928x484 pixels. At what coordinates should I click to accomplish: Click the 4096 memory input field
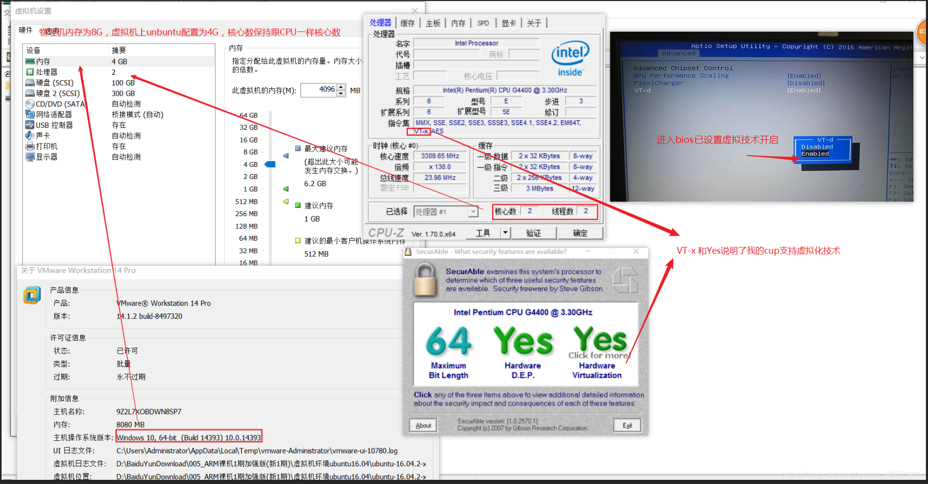point(319,90)
